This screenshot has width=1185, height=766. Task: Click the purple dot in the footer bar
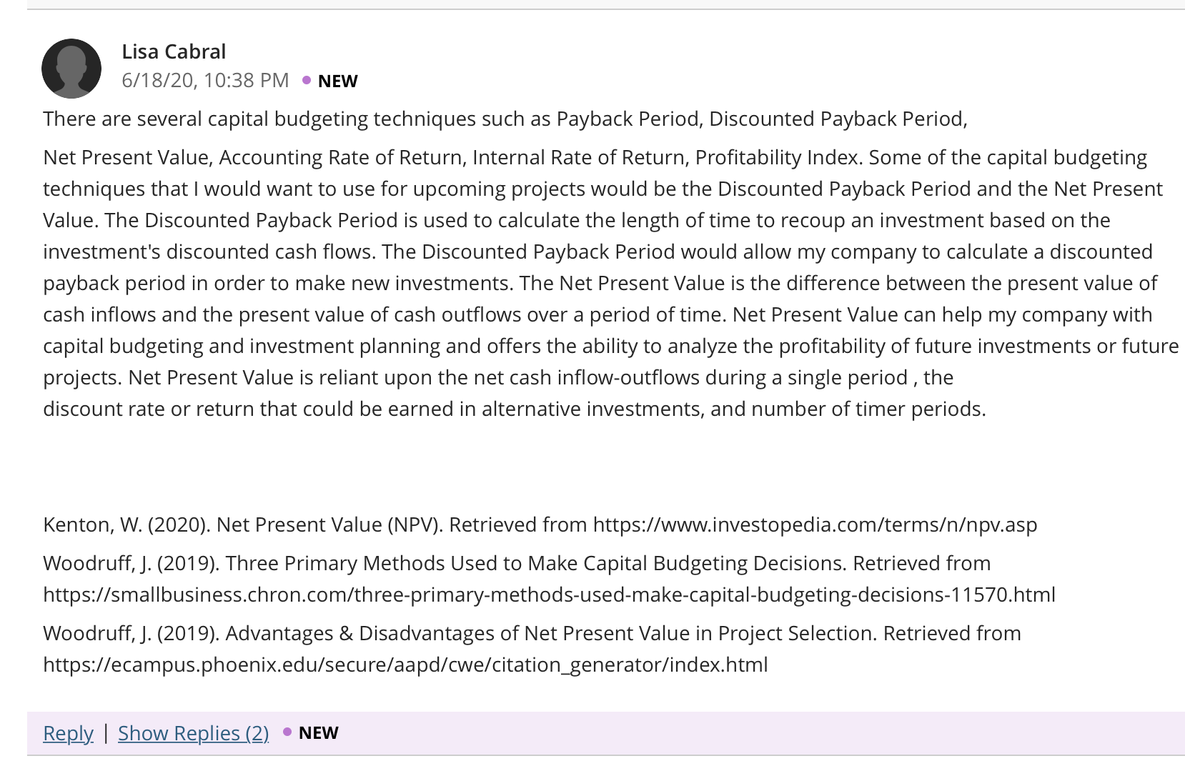[287, 732]
